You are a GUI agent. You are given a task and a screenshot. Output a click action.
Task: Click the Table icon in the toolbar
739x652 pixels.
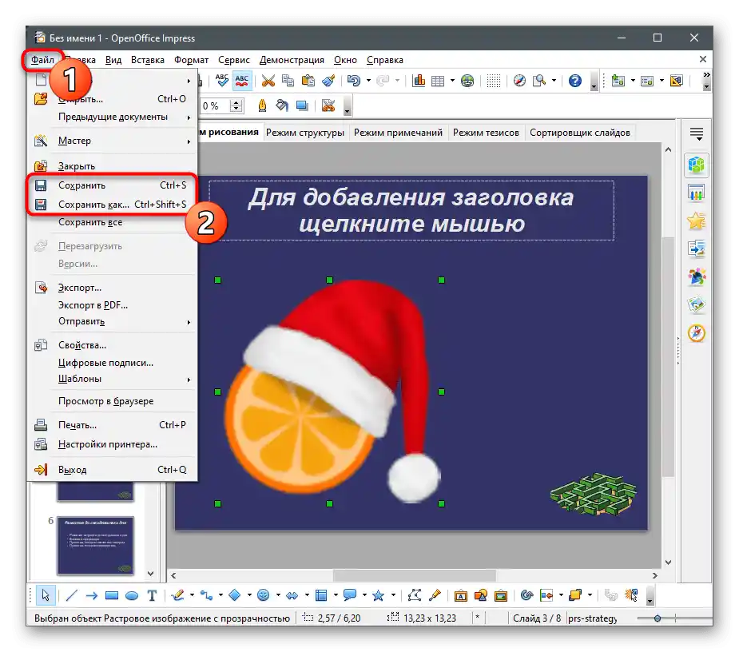[x=438, y=81]
